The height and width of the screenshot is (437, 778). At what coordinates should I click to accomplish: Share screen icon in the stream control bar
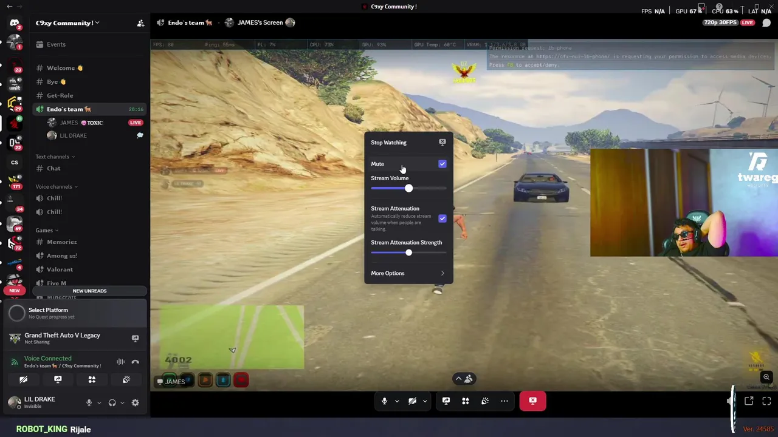coord(446,401)
